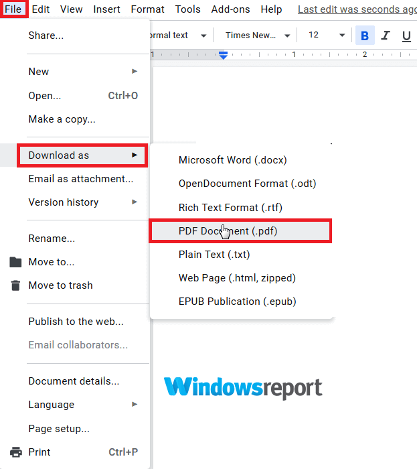Toggle Italic formatting button

386,36
